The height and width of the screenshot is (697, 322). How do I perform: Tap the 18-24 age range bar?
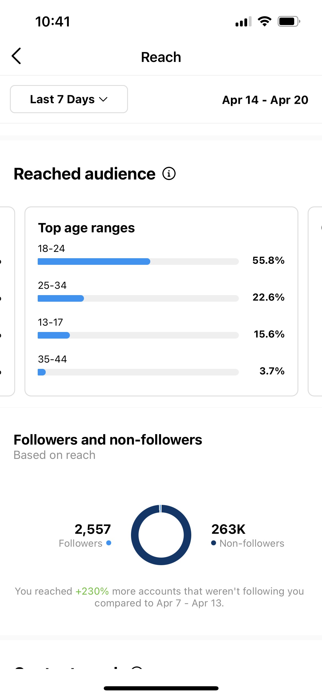pos(138,262)
